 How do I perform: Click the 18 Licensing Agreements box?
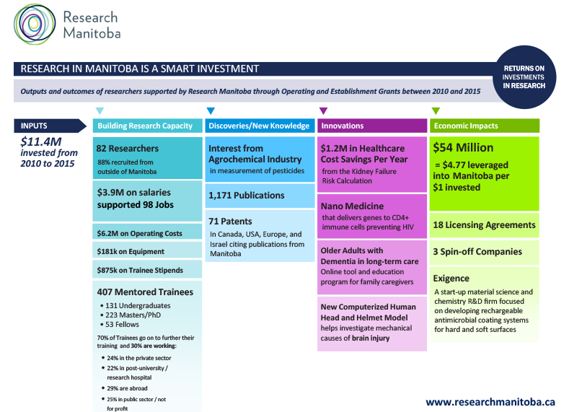tap(485, 225)
